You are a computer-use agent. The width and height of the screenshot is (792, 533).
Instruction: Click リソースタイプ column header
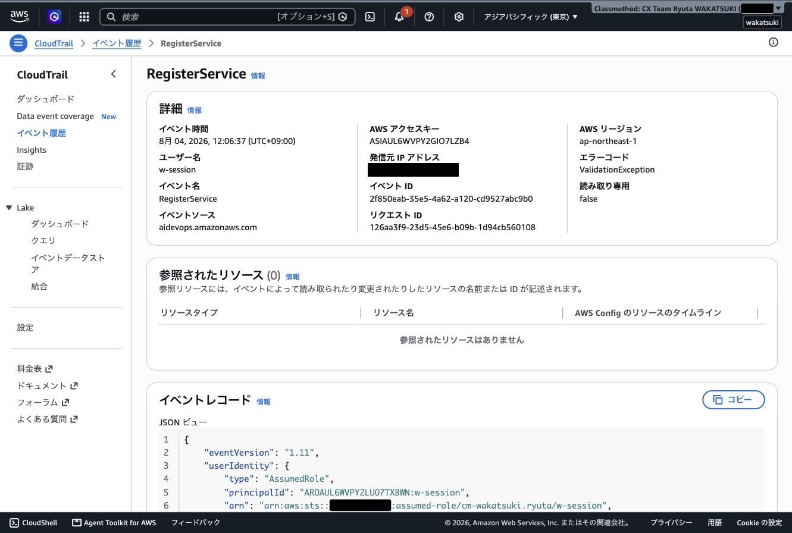point(189,312)
